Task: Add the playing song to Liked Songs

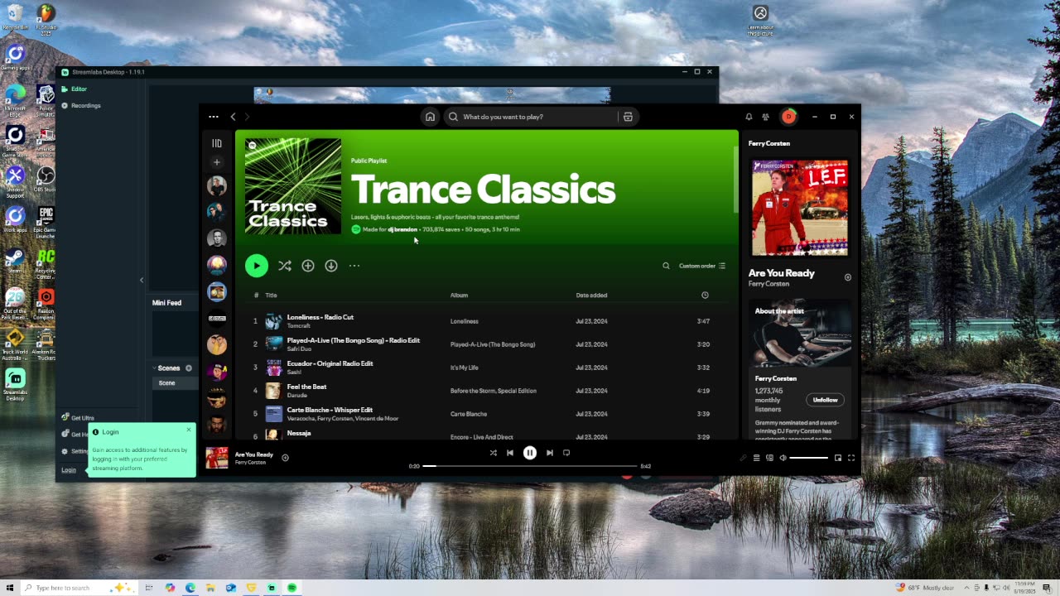Action: [285, 458]
